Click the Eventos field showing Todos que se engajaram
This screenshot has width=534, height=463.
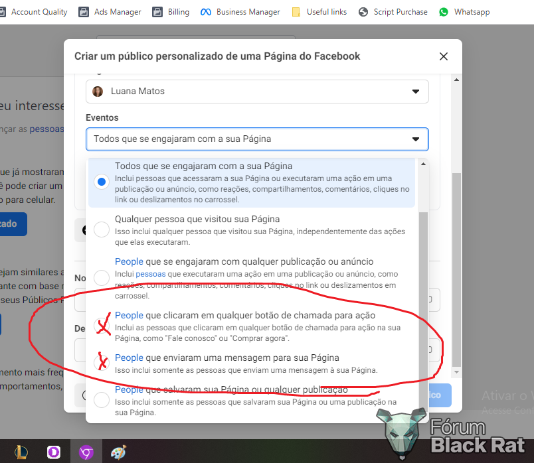pyautogui.click(x=257, y=139)
